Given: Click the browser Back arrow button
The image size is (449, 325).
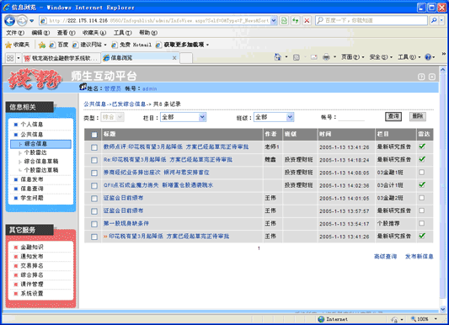Looking at the screenshot, I should point(10,20).
